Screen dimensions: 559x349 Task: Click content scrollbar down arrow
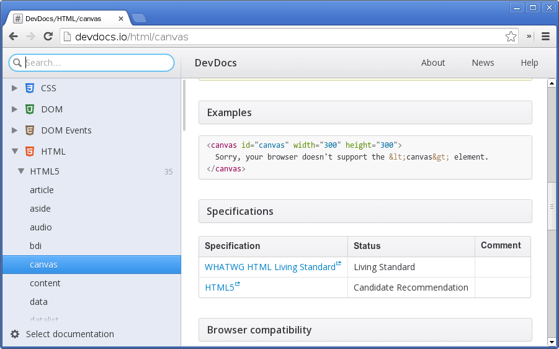click(x=552, y=342)
